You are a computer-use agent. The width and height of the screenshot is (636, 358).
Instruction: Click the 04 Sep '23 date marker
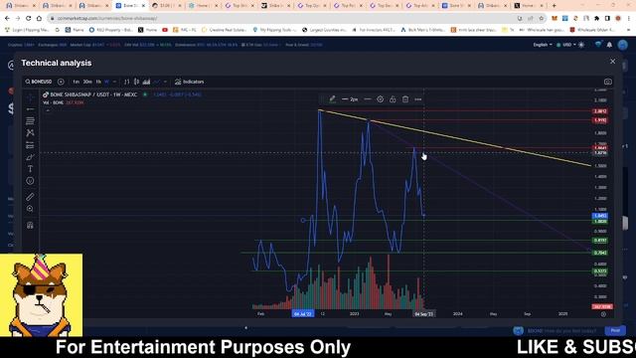[x=424, y=314]
